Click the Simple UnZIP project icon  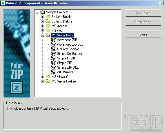click(x=53, y=58)
